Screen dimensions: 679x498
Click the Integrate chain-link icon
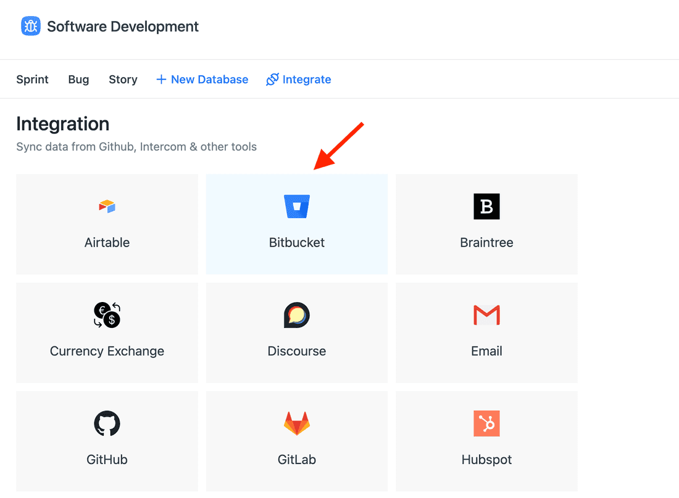272,79
